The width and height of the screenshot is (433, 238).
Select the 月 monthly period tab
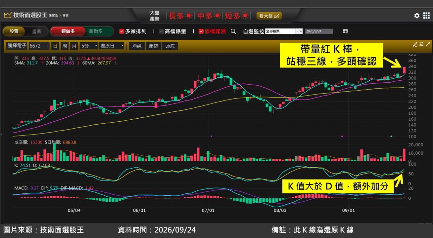pyautogui.click(x=74, y=46)
